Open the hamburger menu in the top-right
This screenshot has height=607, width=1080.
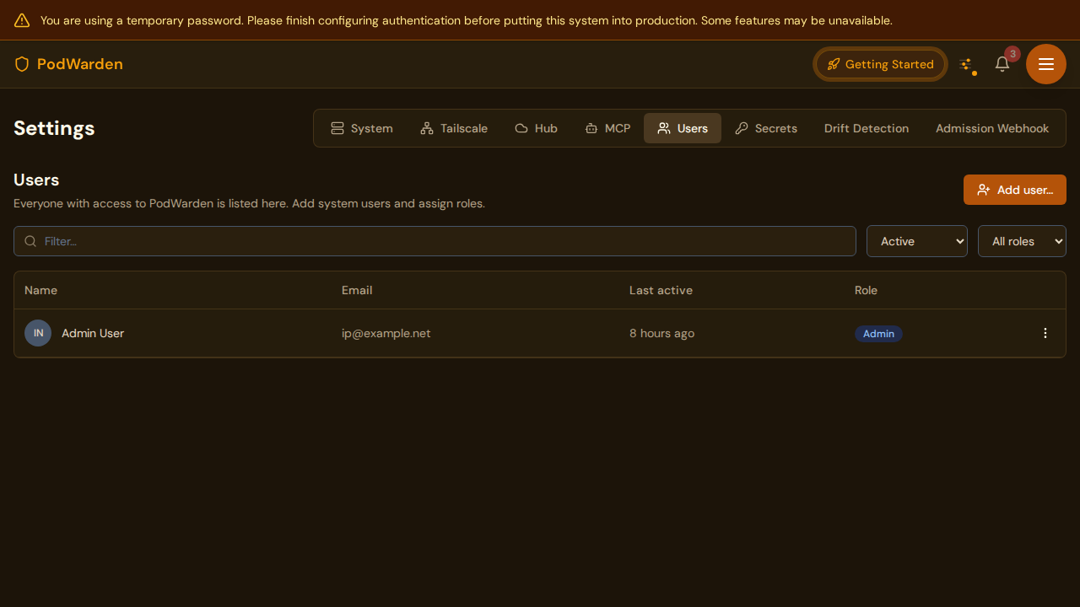1045,64
